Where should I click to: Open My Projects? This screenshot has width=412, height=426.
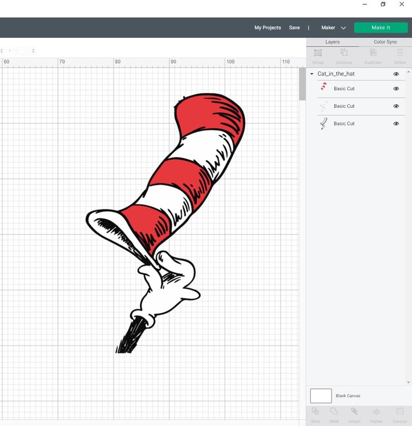pyautogui.click(x=268, y=27)
